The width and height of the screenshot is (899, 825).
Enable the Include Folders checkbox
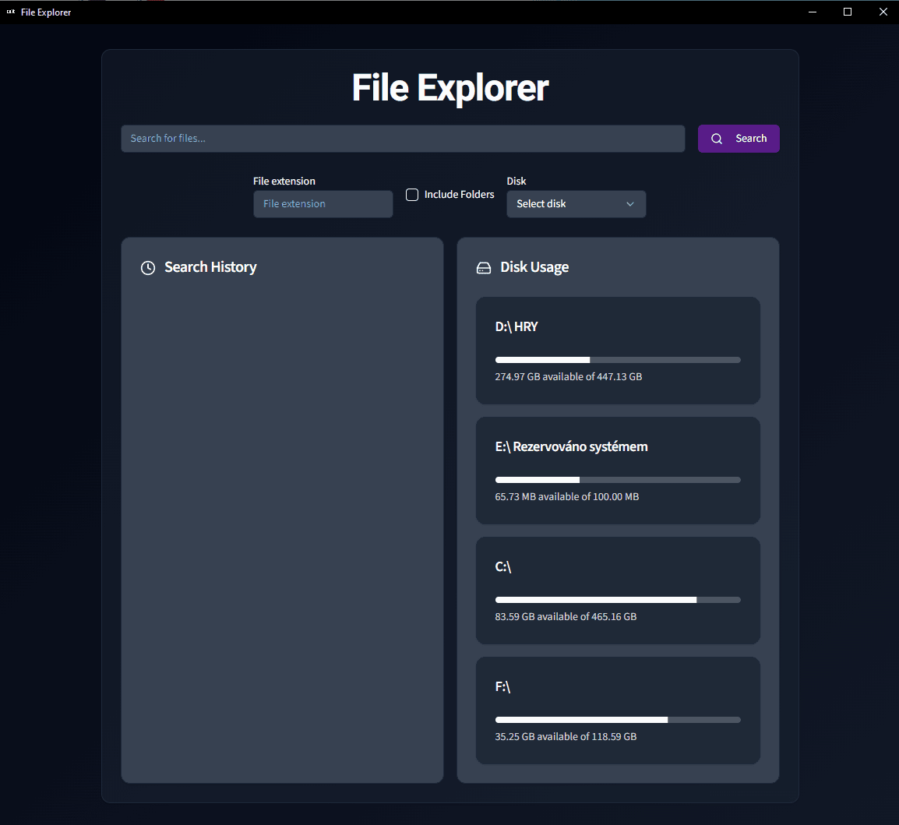click(411, 195)
